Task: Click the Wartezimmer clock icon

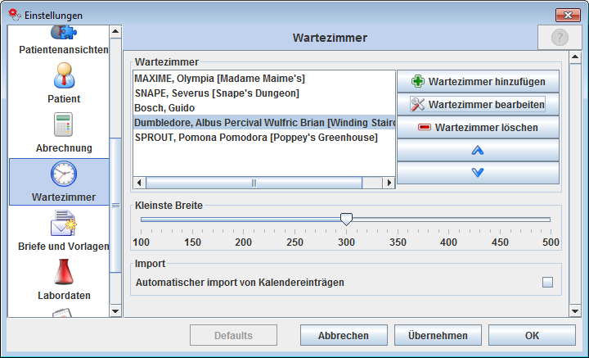Action: 64,174
